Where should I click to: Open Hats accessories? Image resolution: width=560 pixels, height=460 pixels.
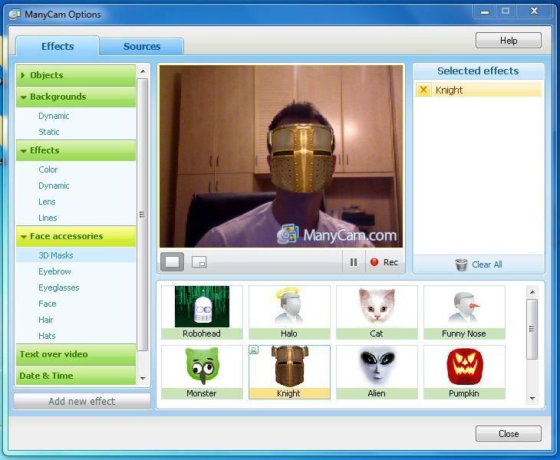coord(47,336)
